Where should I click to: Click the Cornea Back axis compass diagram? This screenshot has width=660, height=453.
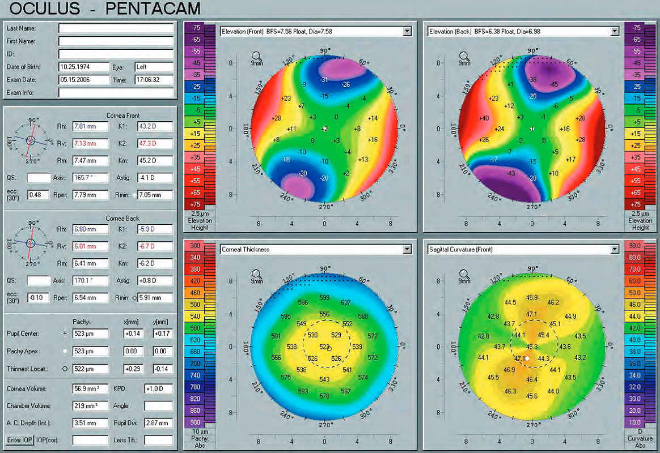[31, 243]
